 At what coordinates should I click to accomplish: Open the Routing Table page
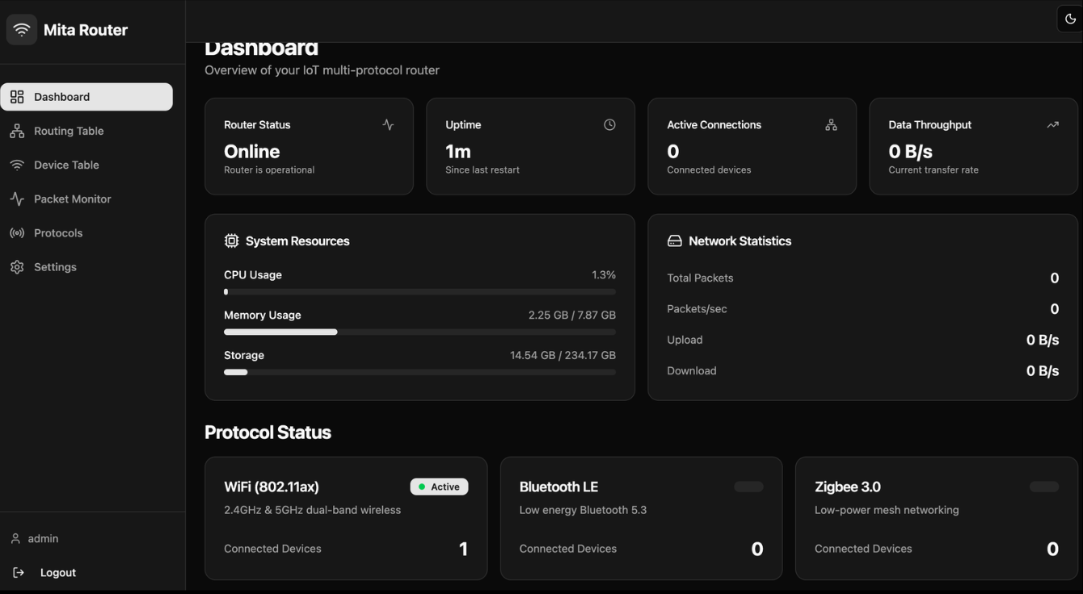69,131
